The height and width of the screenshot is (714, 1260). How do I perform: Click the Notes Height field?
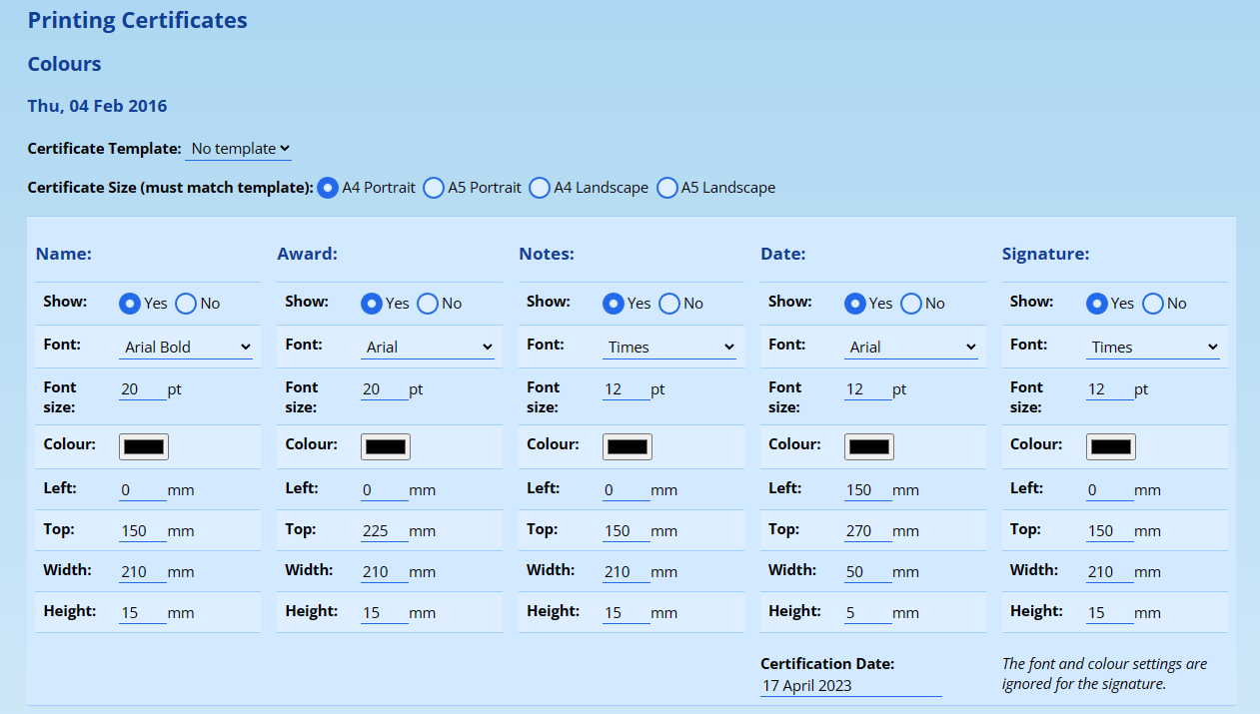626,613
